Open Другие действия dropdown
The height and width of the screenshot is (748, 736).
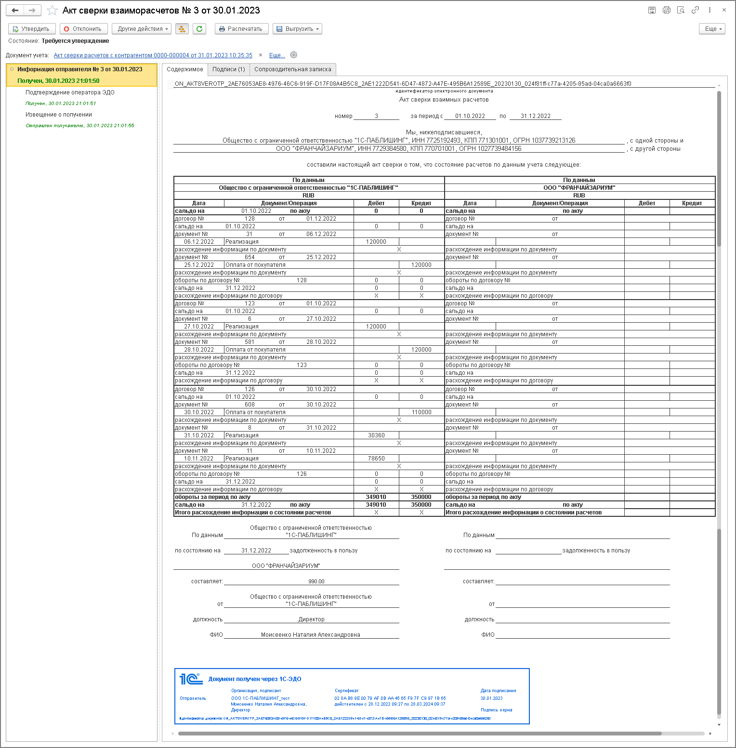(x=142, y=29)
